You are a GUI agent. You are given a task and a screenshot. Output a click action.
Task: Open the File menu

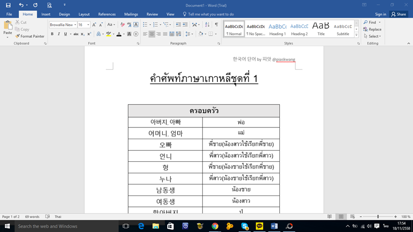pyautogui.click(x=9, y=14)
